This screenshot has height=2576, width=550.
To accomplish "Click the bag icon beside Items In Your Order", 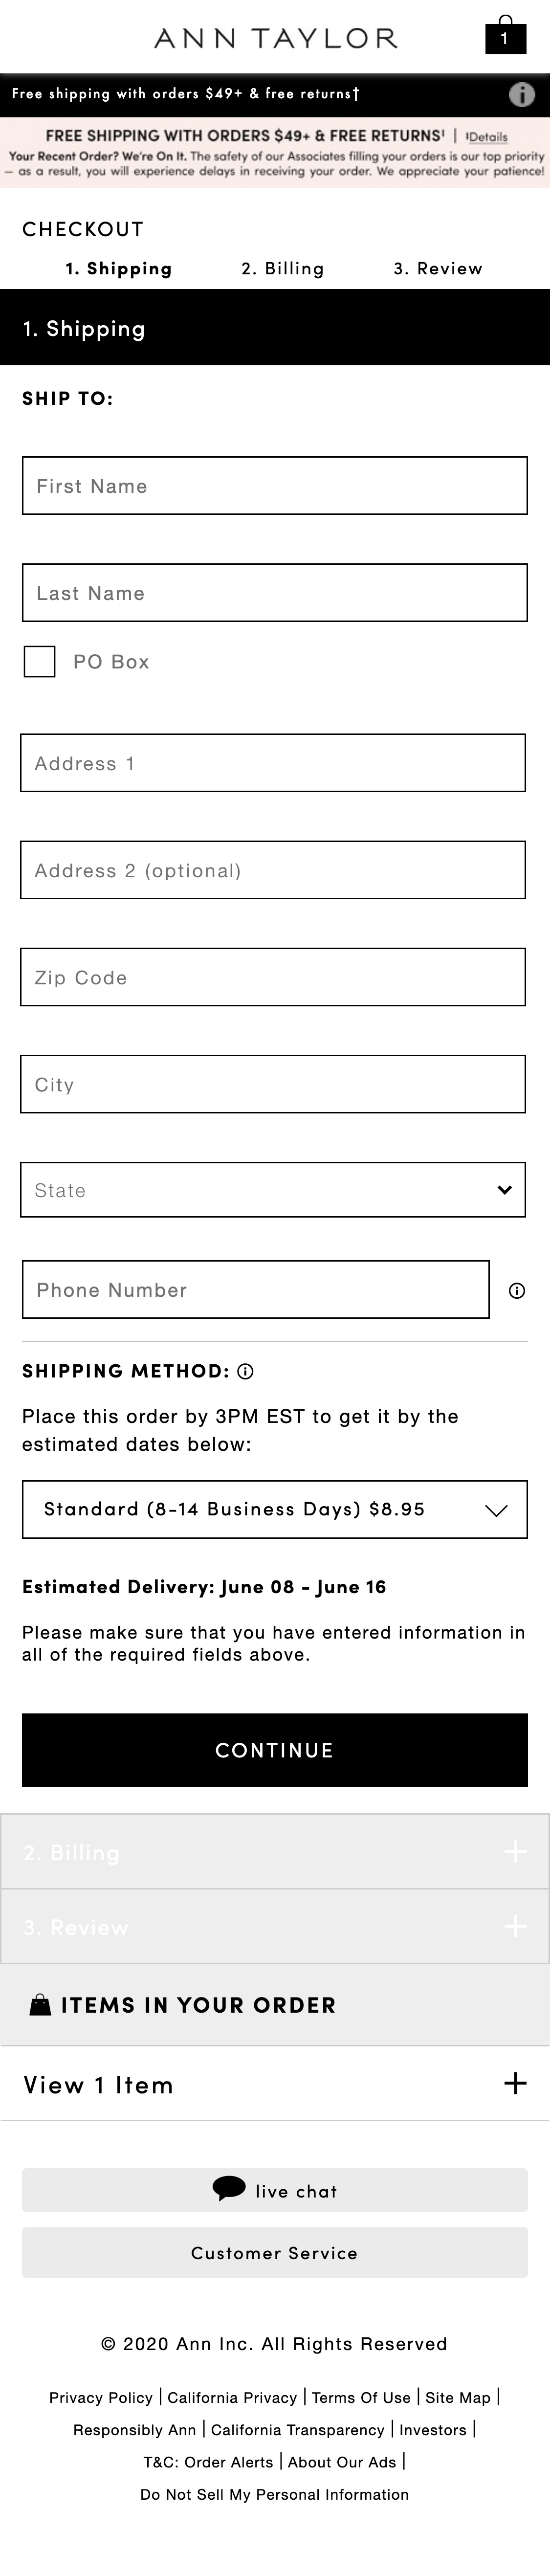I will point(40,2004).
